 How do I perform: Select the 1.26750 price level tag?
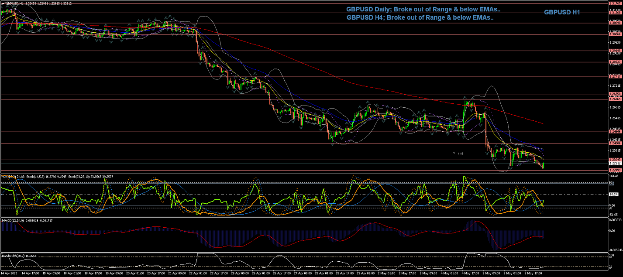pyautogui.click(x=615, y=94)
